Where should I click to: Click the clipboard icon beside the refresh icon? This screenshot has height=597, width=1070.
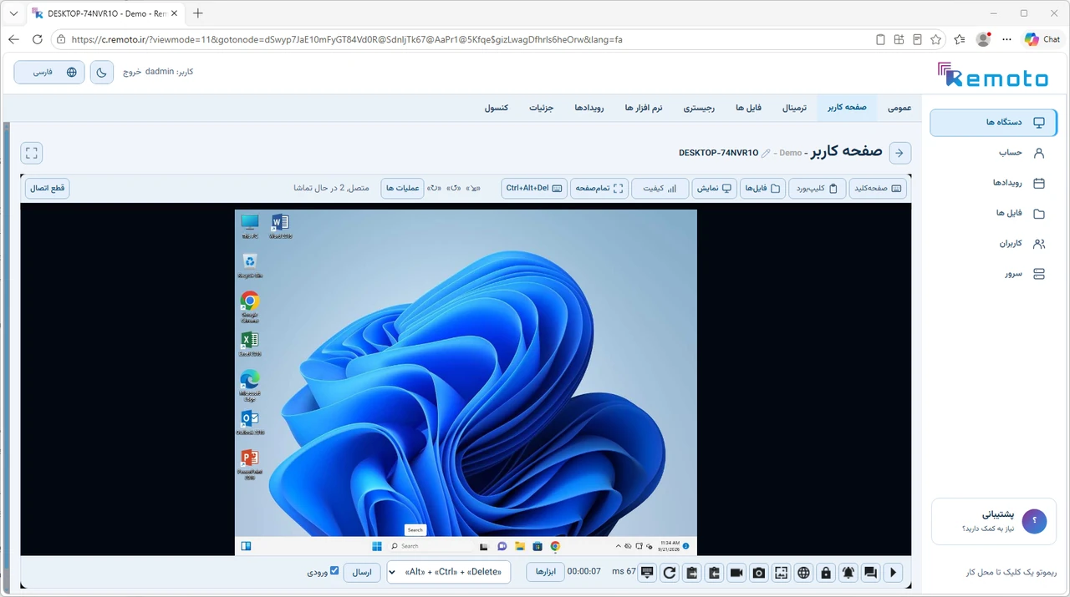click(692, 573)
